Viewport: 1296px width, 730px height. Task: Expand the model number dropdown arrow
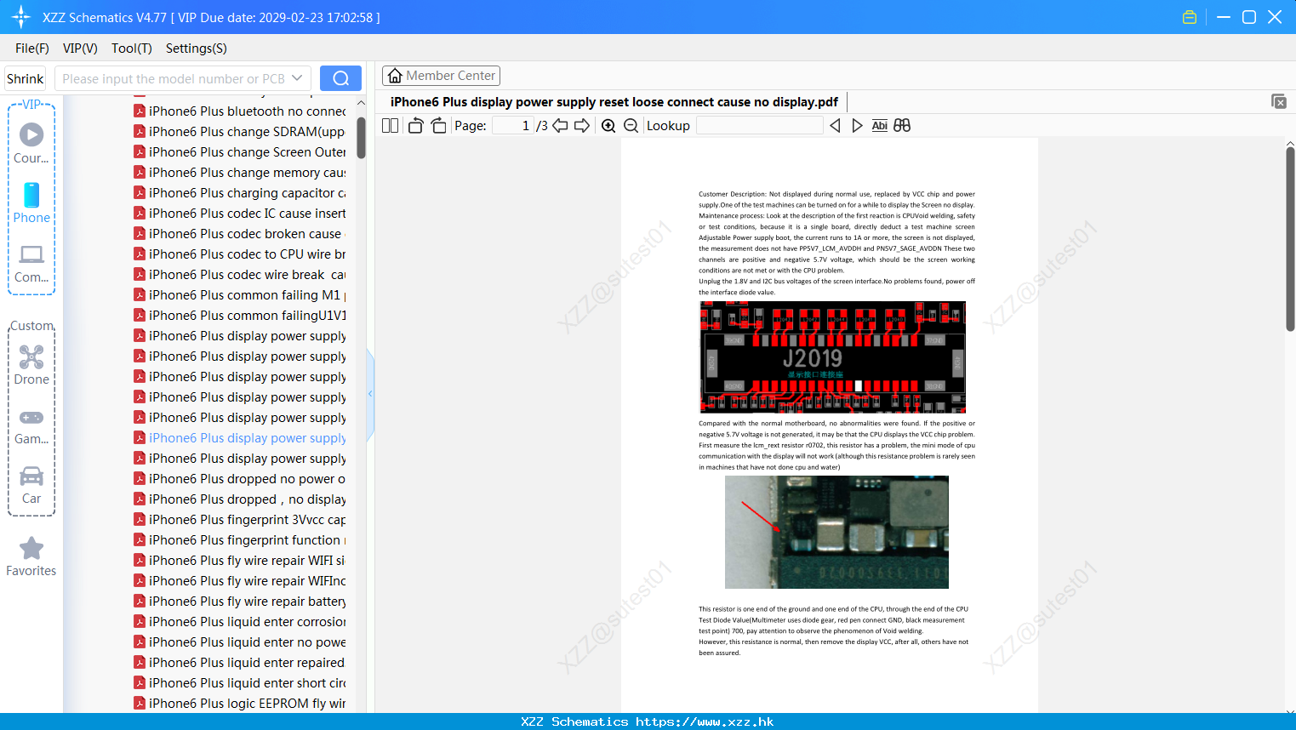pyautogui.click(x=297, y=78)
